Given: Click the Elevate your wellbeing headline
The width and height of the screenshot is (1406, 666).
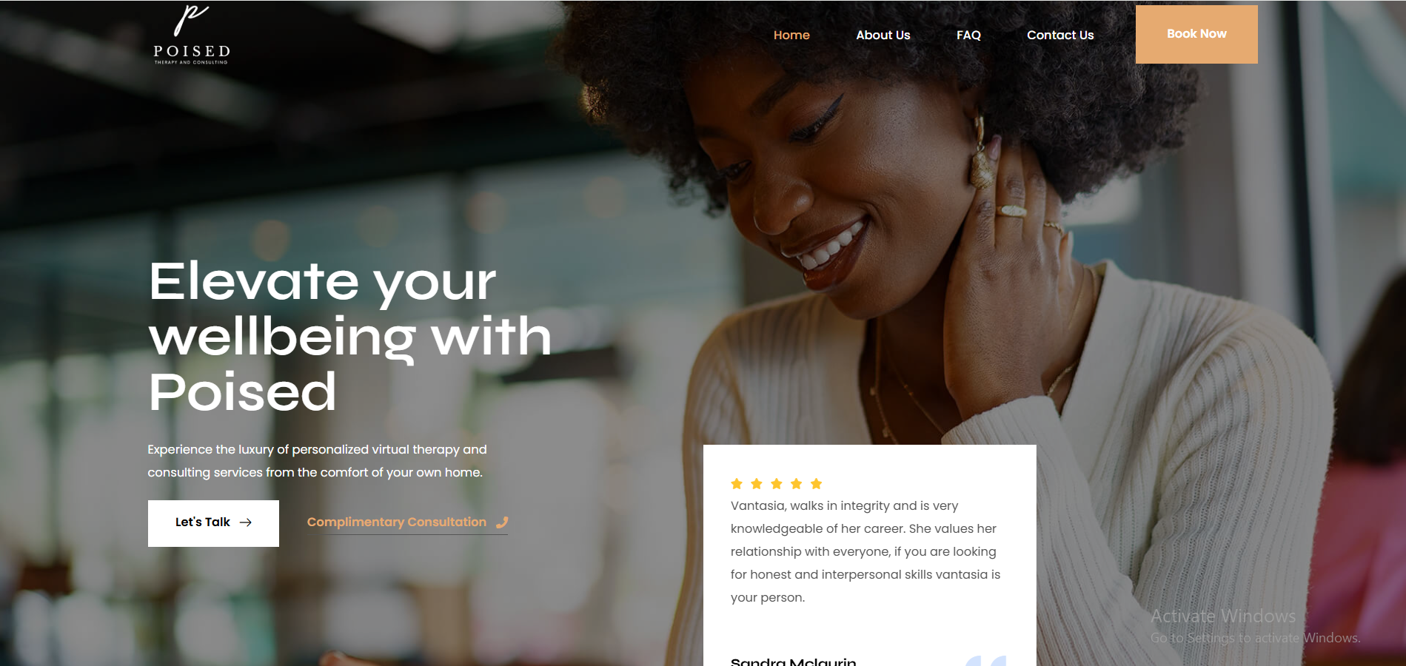Looking at the screenshot, I should (x=350, y=336).
